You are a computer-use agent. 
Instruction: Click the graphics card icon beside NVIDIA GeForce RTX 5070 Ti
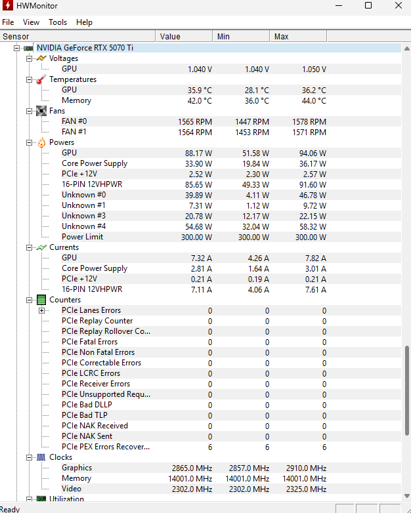[x=28, y=48]
